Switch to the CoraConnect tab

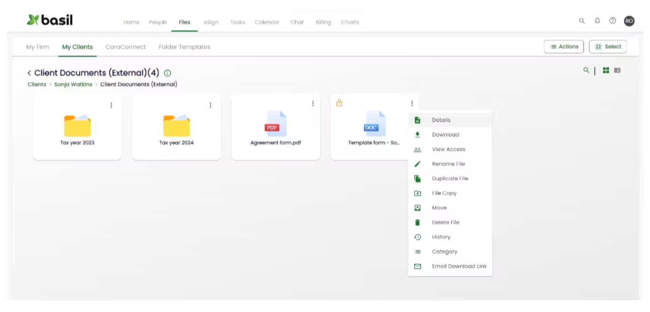tap(125, 47)
